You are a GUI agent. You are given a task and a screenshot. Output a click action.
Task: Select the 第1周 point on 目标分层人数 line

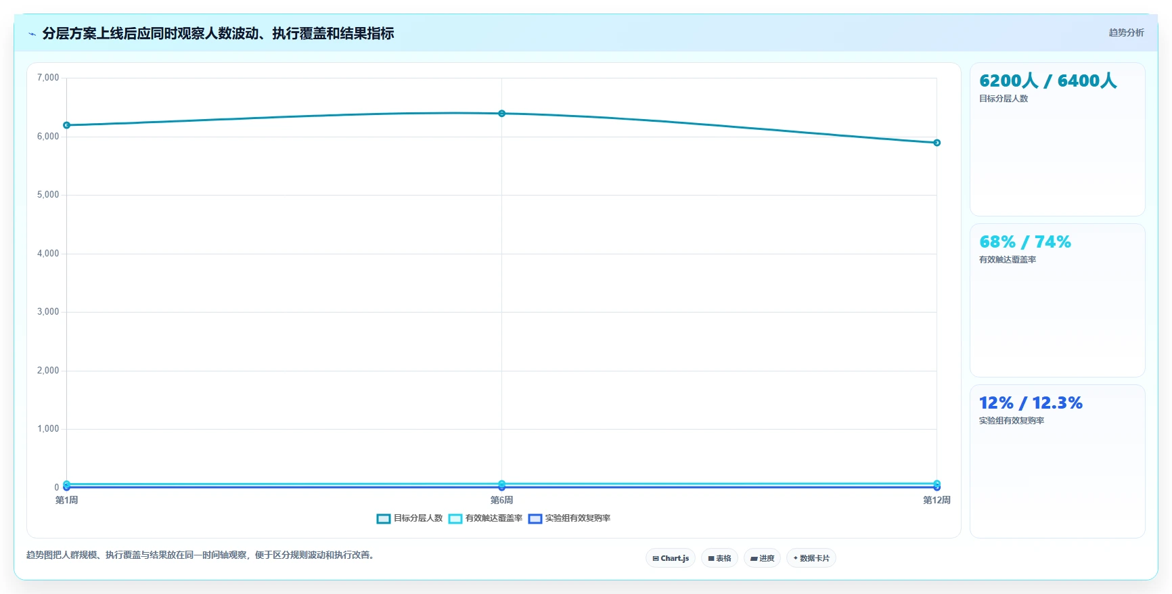(66, 125)
